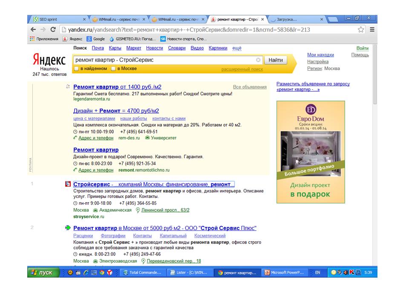Switch to the Загрузка tab

click(297, 19)
